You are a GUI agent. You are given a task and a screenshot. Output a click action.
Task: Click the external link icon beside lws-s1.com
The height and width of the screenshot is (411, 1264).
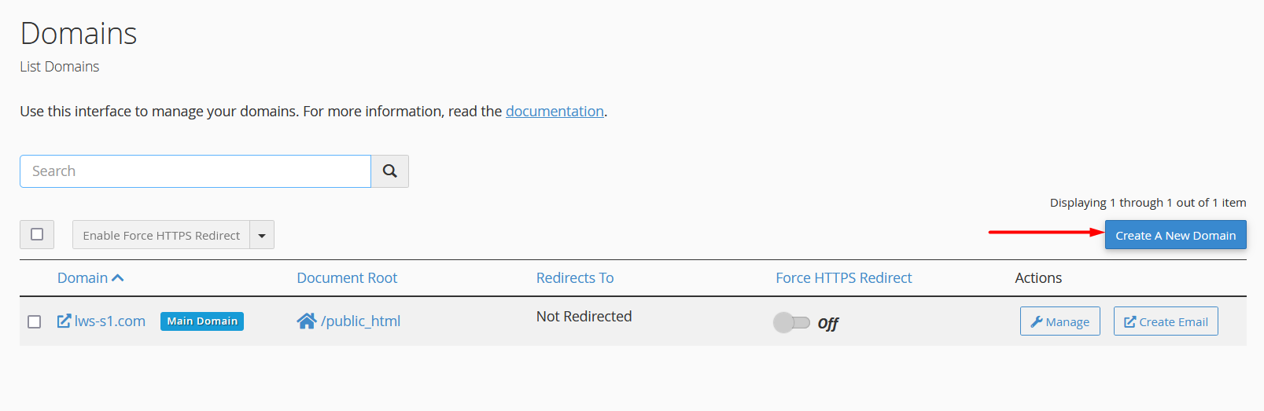point(64,321)
